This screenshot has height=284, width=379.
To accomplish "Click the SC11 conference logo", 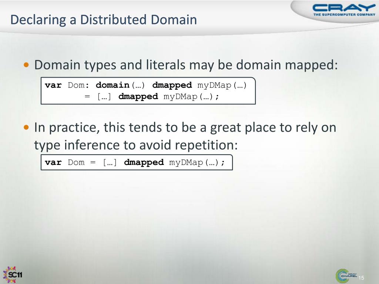I will (13, 275).
